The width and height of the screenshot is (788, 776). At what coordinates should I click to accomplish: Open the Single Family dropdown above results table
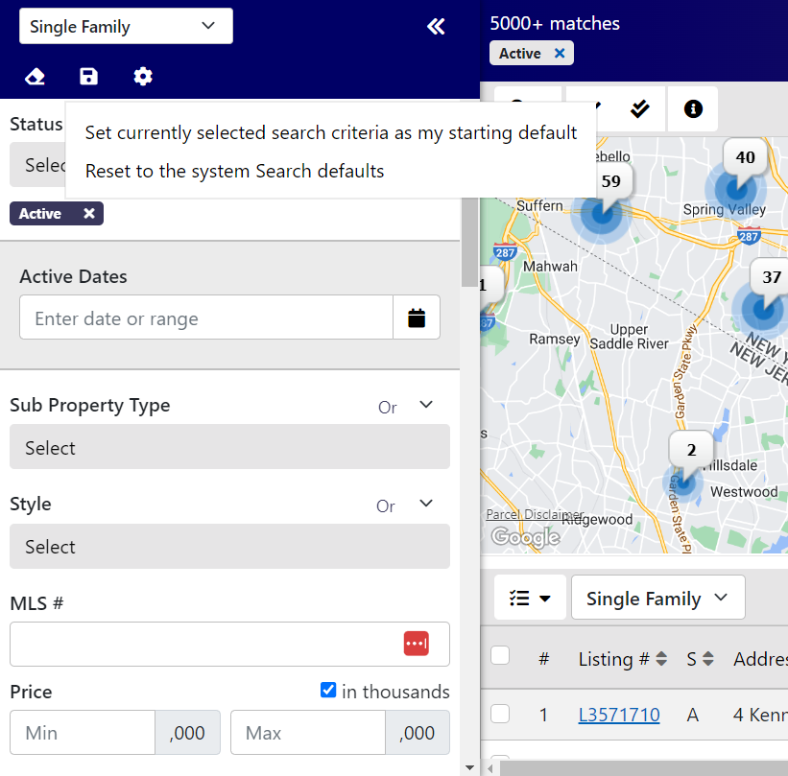coord(657,598)
